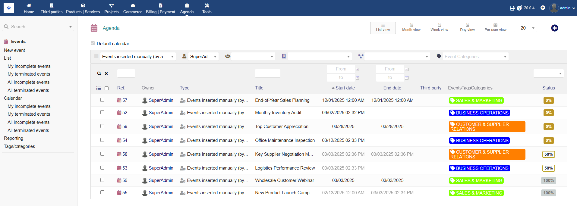This screenshot has height=206, width=577.
Task: Open the Billing | Payment menu
Action: (160, 8)
